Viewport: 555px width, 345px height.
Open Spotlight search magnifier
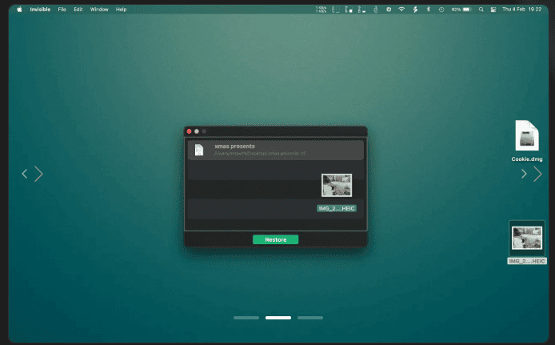tap(481, 10)
